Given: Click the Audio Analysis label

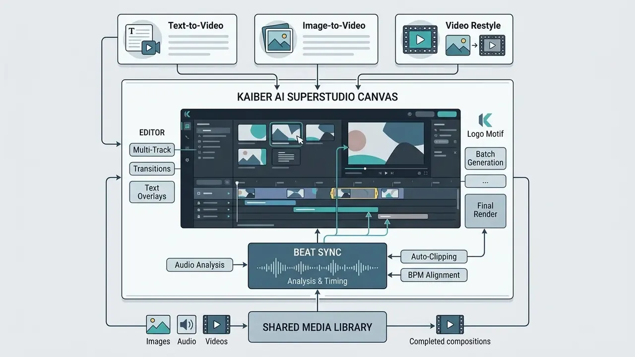Looking at the screenshot, I should coord(199,265).
